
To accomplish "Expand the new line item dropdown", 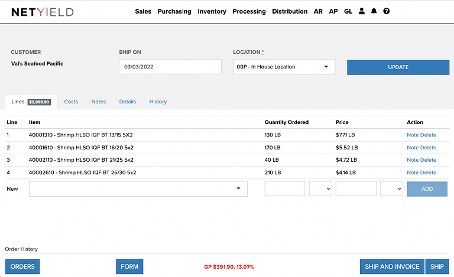I will (x=138, y=189).
